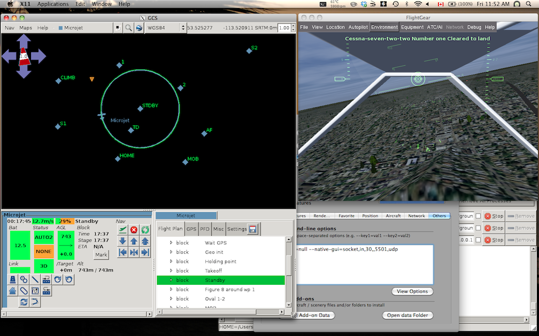Image resolution: width=539 pixels, height=336 pixels.
Task: Click the tower-shaped block icon in strip
Action: [x=12, y=280]
